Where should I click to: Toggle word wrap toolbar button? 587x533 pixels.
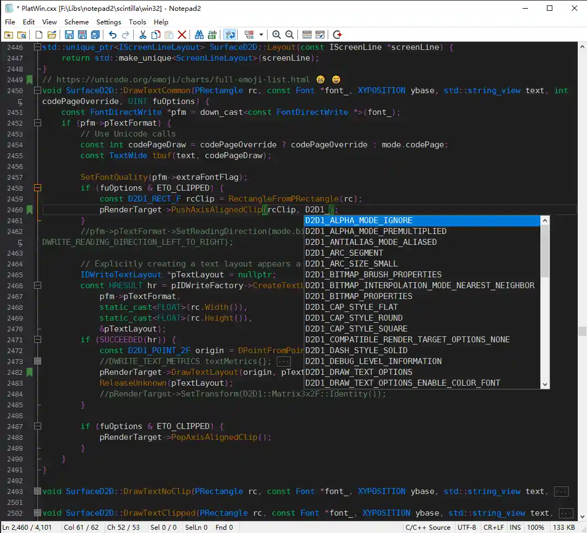point(230,35)
